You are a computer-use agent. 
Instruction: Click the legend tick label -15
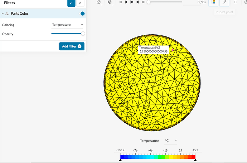[165, 150]
